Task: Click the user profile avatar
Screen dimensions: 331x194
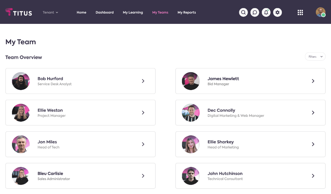Action: point(320,12)
